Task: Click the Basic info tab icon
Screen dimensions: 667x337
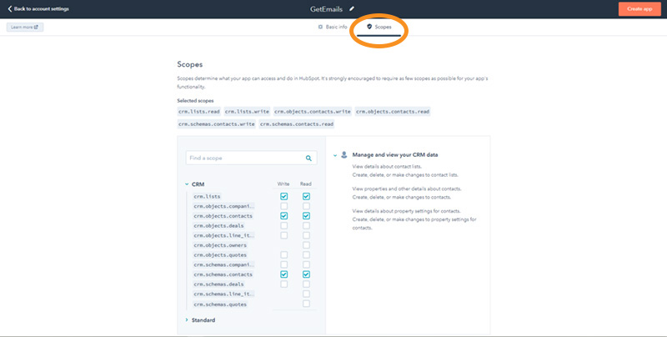Action: [320, 27]
